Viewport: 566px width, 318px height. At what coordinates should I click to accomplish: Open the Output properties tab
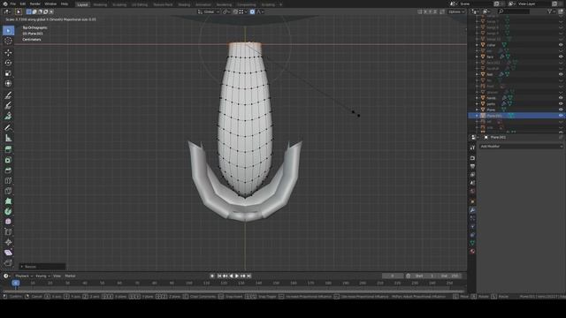(x=472, y=166)
